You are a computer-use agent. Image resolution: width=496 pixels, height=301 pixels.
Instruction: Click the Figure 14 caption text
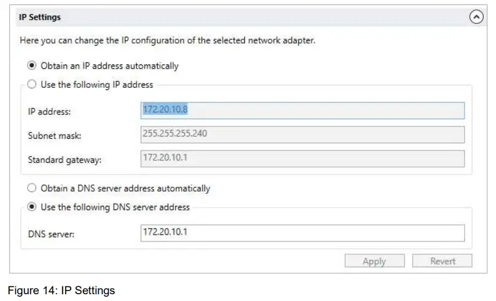(x=61, y=291)
